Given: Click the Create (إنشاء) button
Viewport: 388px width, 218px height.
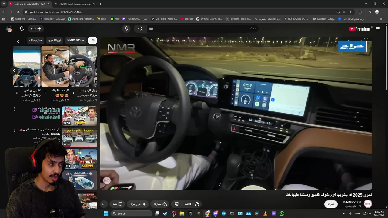Looking at the screenshot, I should pos(36,28).
